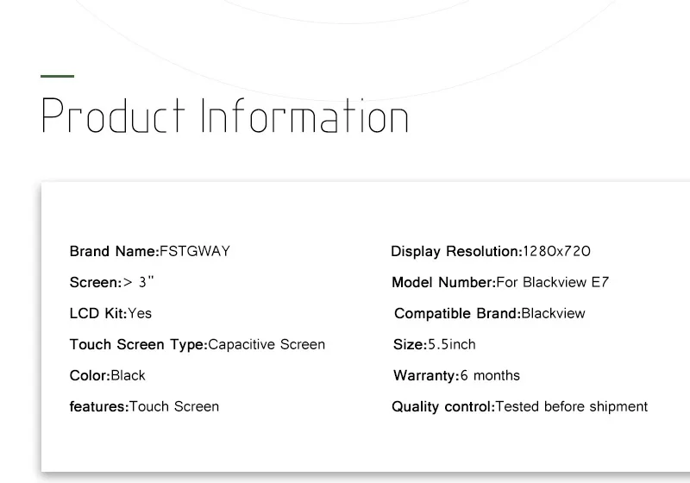The height and width of the screenshot is (483, 690).
Task: Select the LCD Kit:Yes line
Action: [110, 313]
